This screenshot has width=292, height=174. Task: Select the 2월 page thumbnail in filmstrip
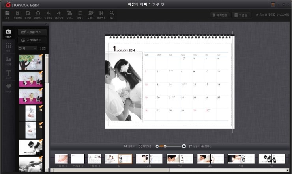pos(149,159)
